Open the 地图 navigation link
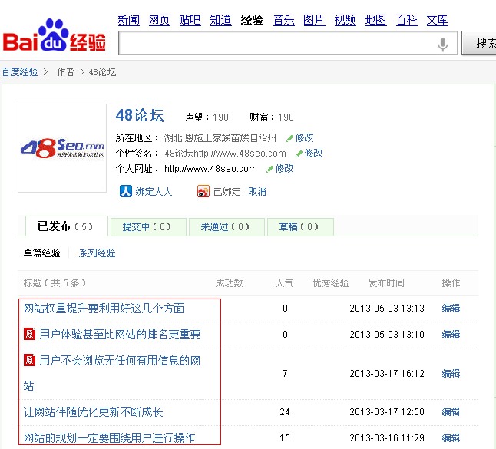Viewport: 496px width, 449px height. coord(375,20)
